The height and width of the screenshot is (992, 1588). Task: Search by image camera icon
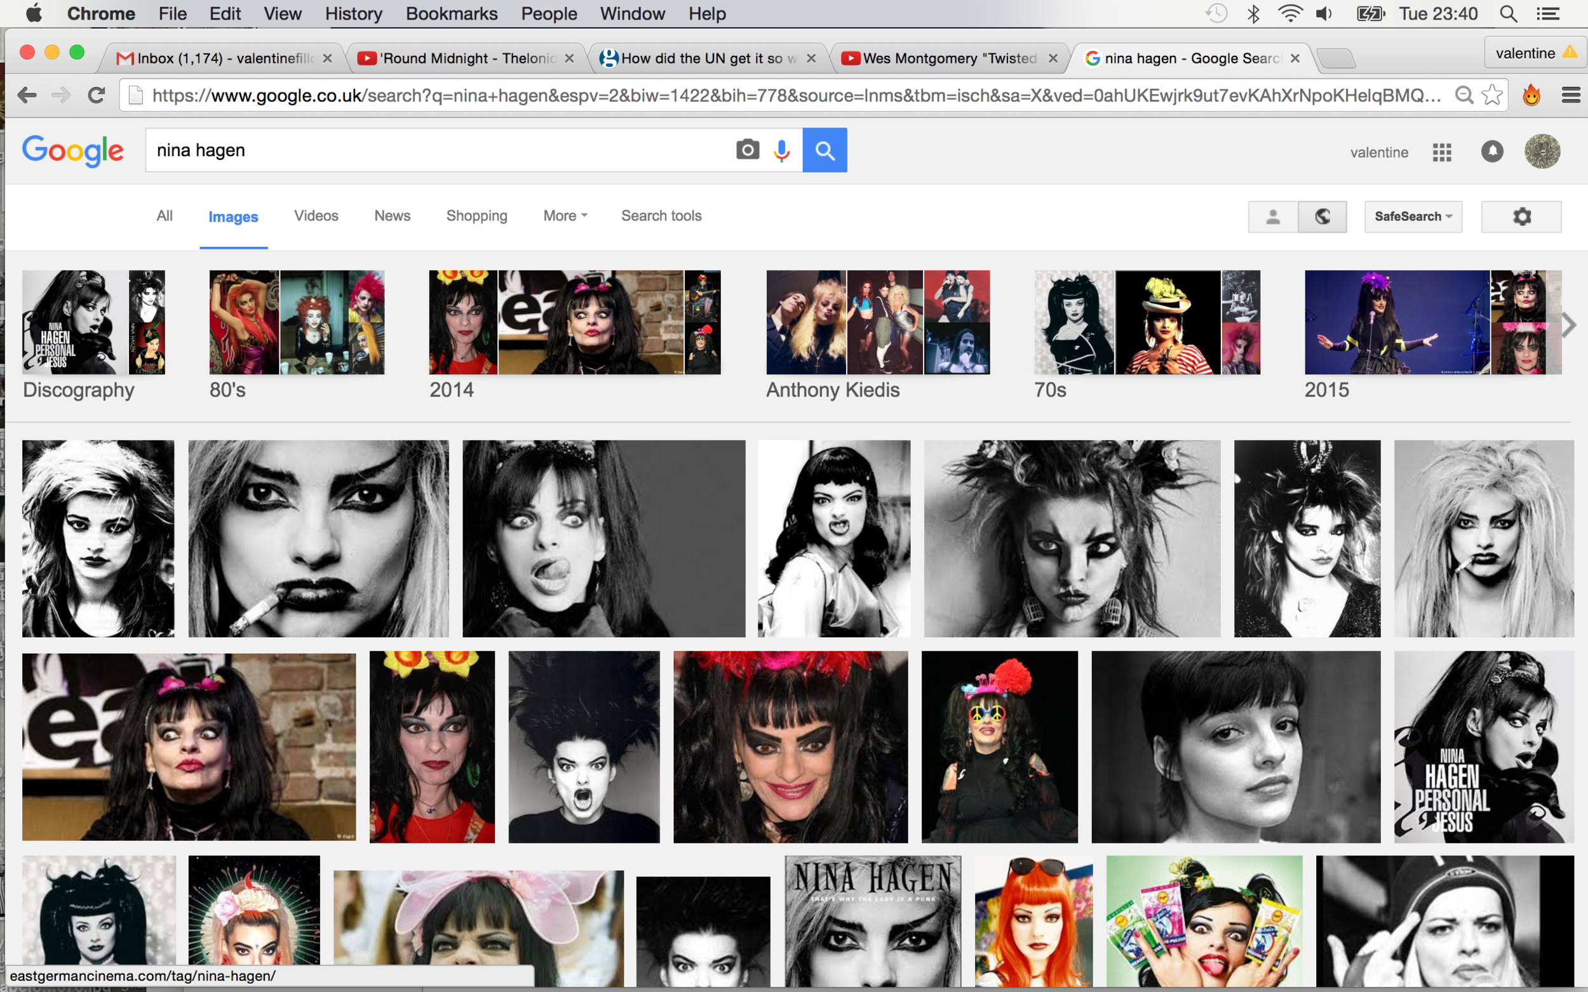tap(748, 150)
